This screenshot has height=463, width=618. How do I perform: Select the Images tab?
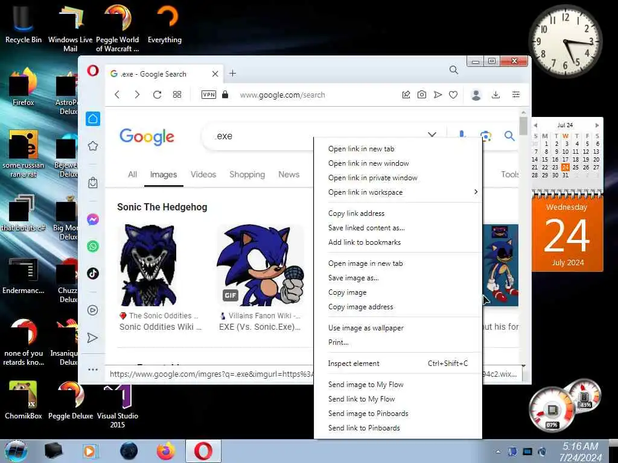click(x=164, y=174)
